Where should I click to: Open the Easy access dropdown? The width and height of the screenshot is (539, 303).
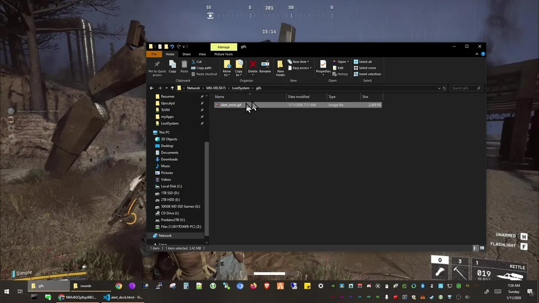pyautogui.click(x=299, y=68)
